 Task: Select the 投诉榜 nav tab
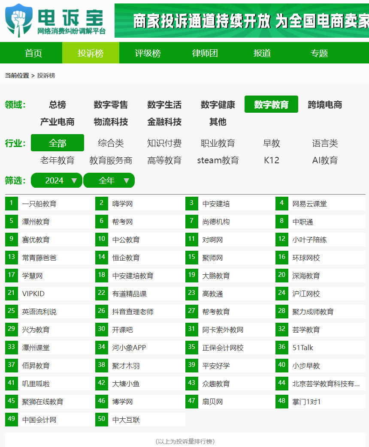[x=91, y=53]
